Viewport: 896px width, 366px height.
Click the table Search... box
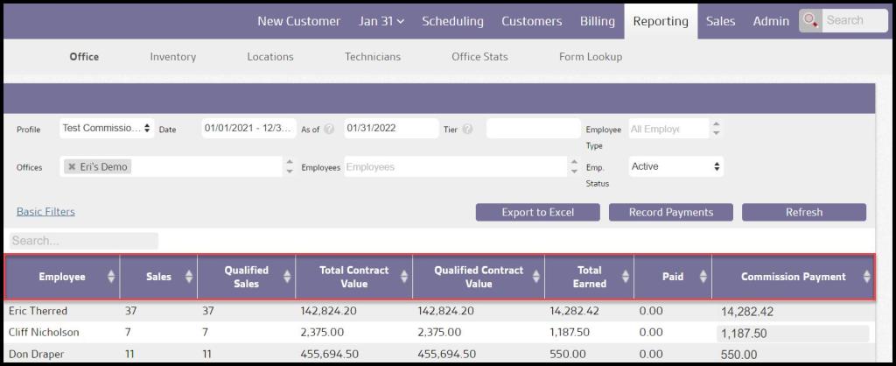point(84,240)
